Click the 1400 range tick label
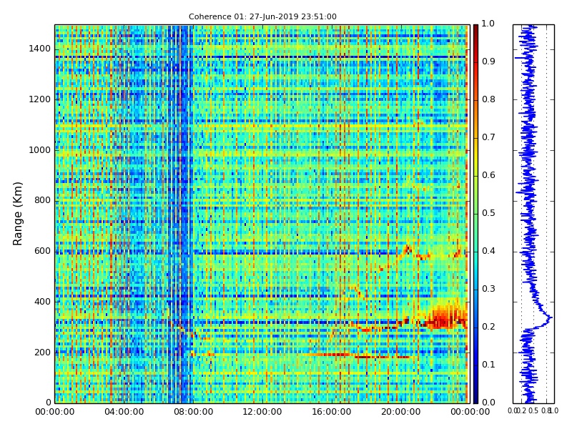 click(40, 49)
